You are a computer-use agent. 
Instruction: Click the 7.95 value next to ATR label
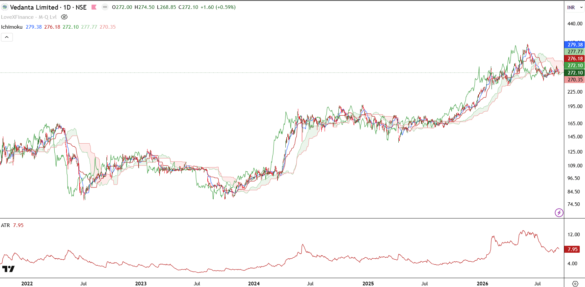18,225
